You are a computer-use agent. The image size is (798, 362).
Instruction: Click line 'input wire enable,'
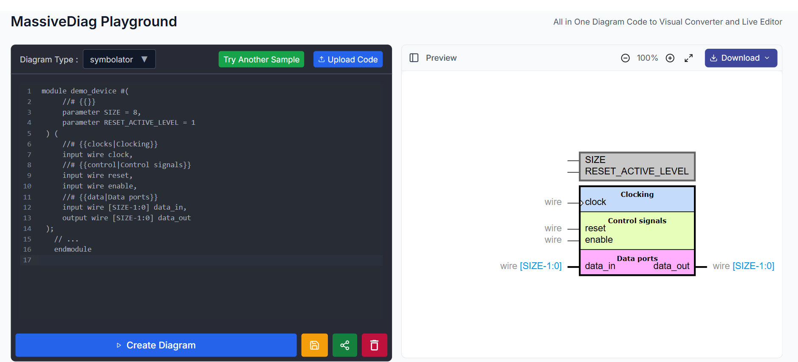pos(99,186)
